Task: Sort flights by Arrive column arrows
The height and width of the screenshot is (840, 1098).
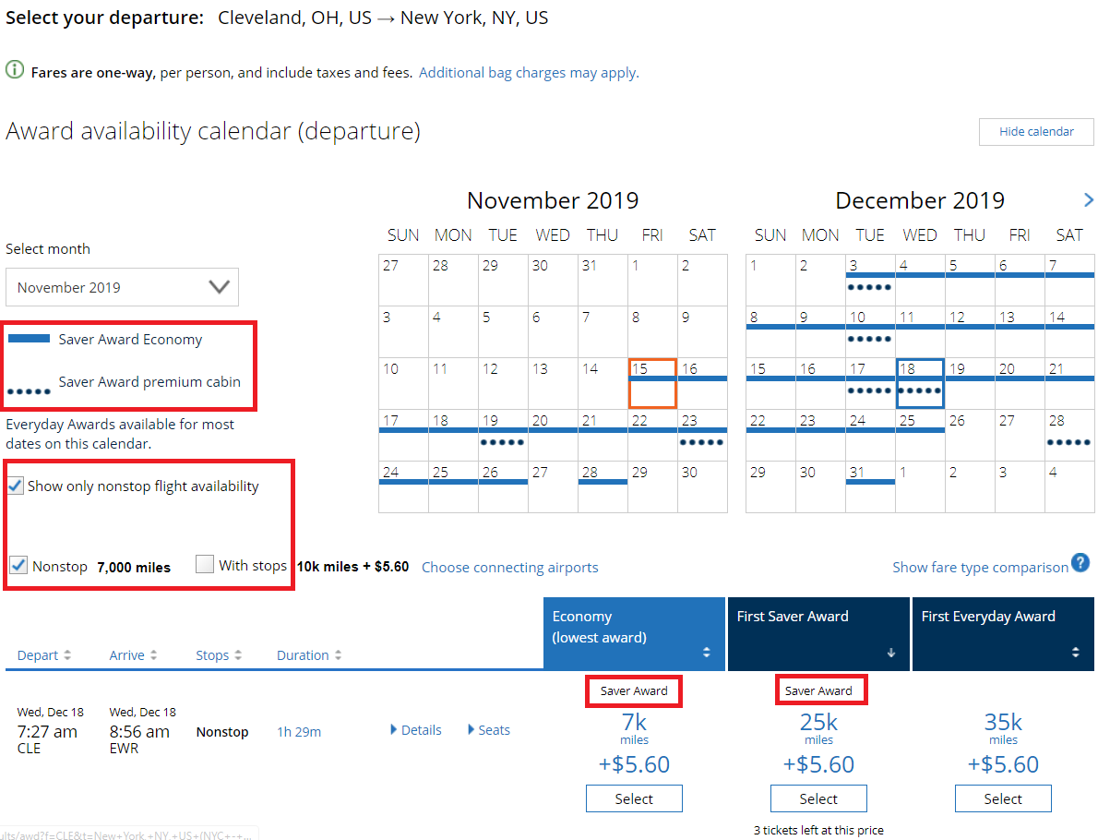Action: (153, 655)
